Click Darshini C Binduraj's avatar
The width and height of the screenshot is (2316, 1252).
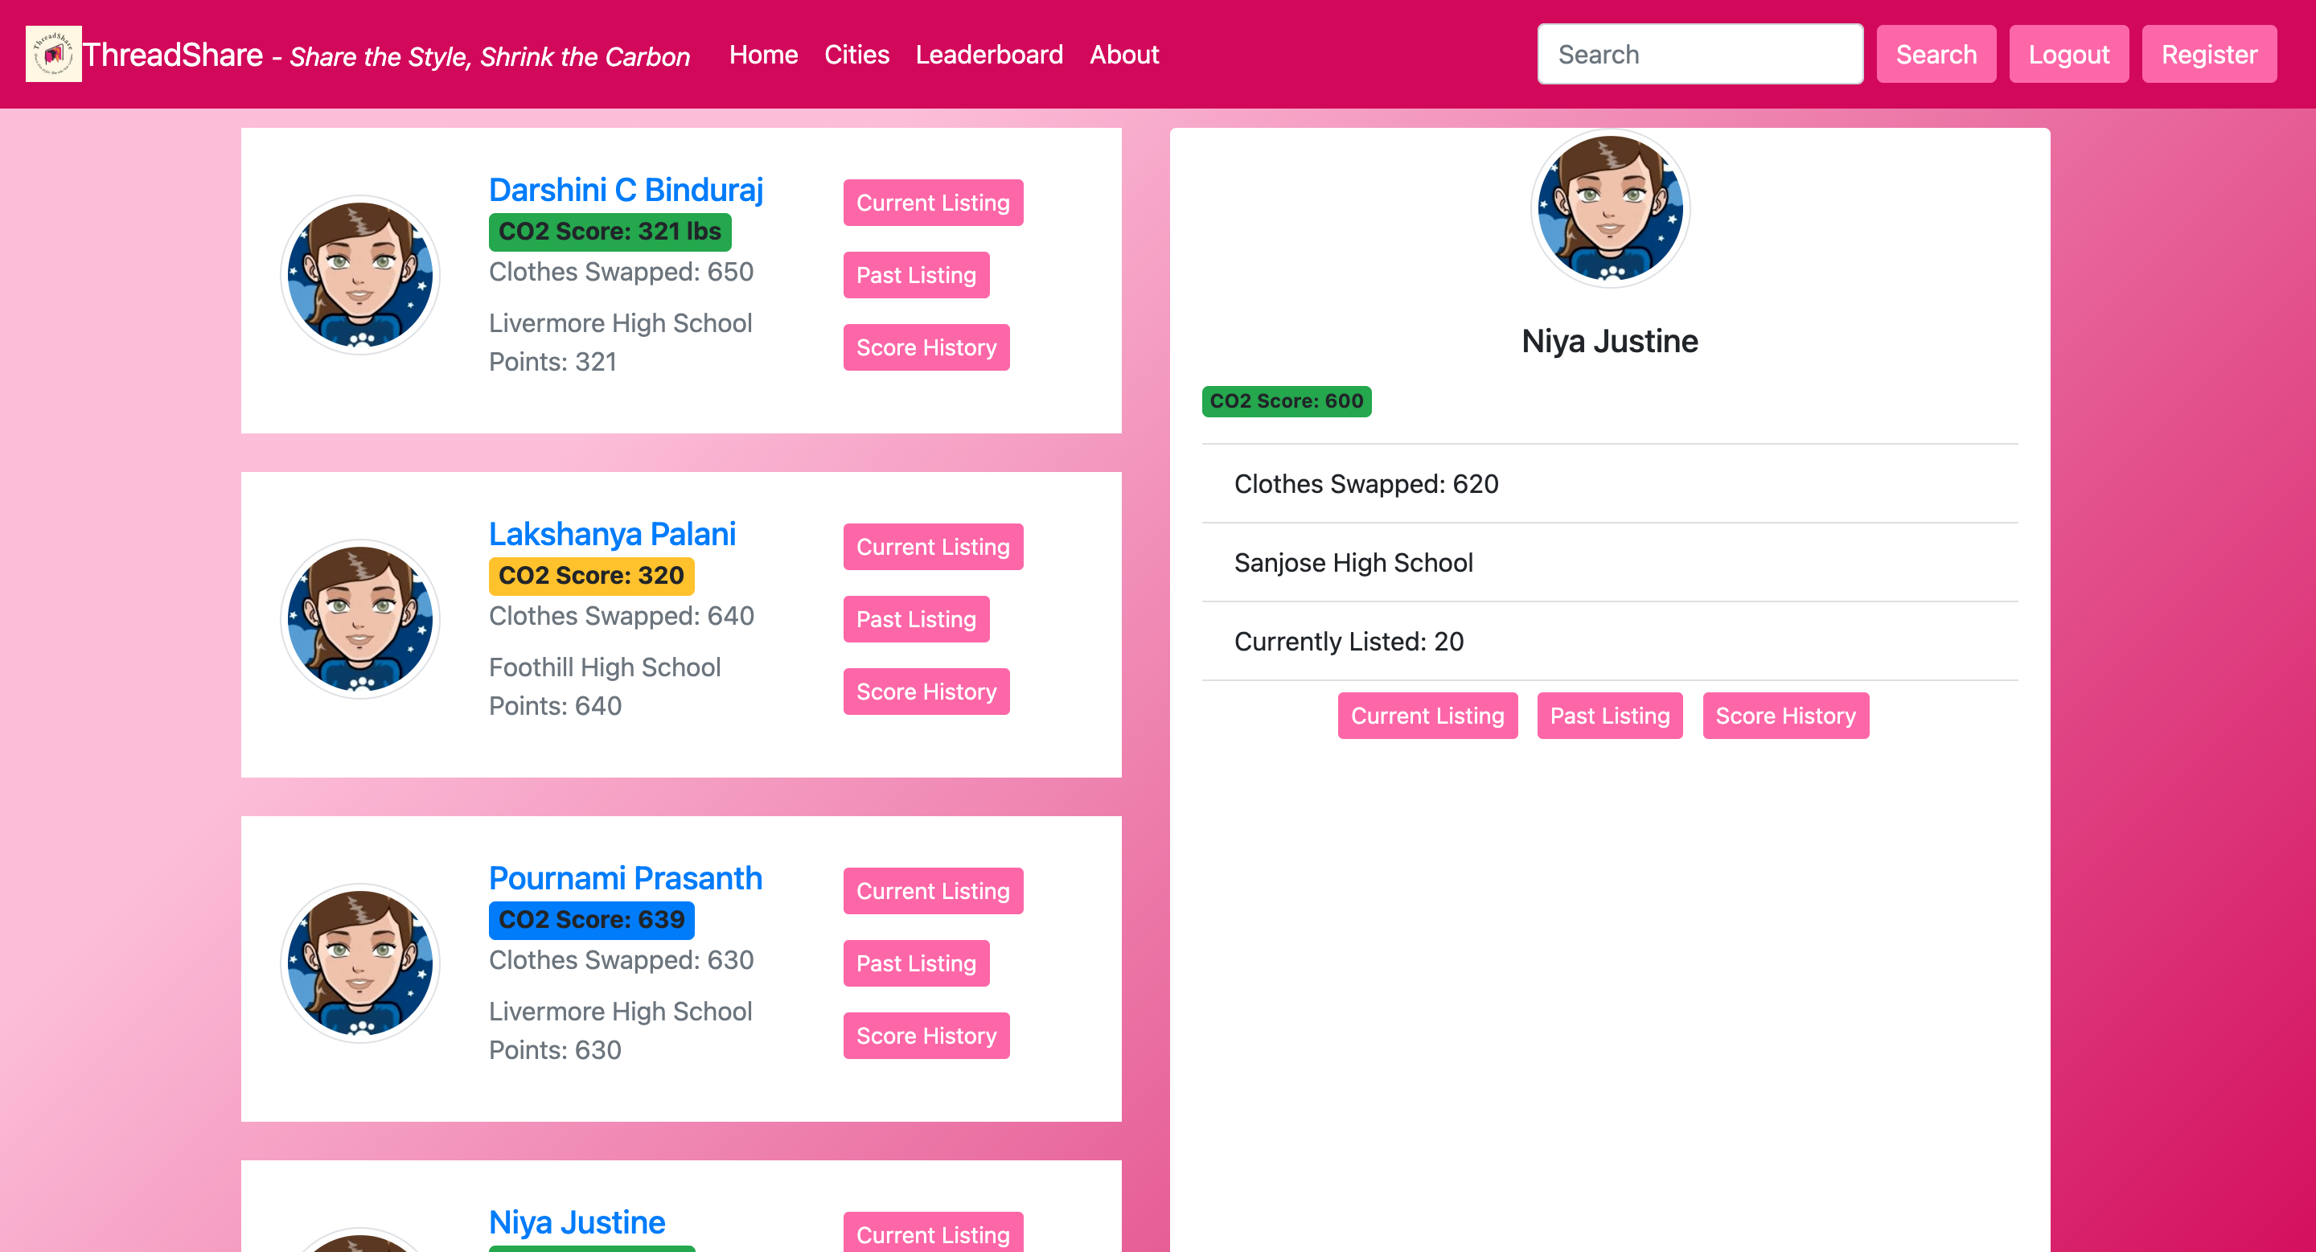point(359,275)
